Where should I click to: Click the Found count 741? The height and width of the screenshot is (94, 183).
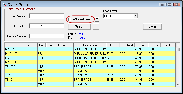tap(81, 34)
